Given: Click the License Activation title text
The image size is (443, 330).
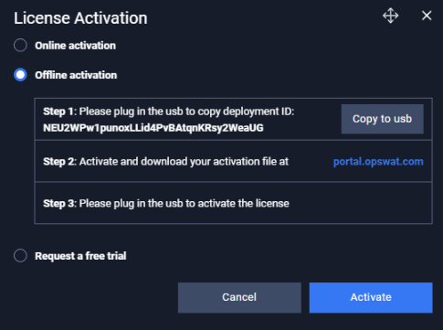Looking at the screenshot, I should click(80, 18).
